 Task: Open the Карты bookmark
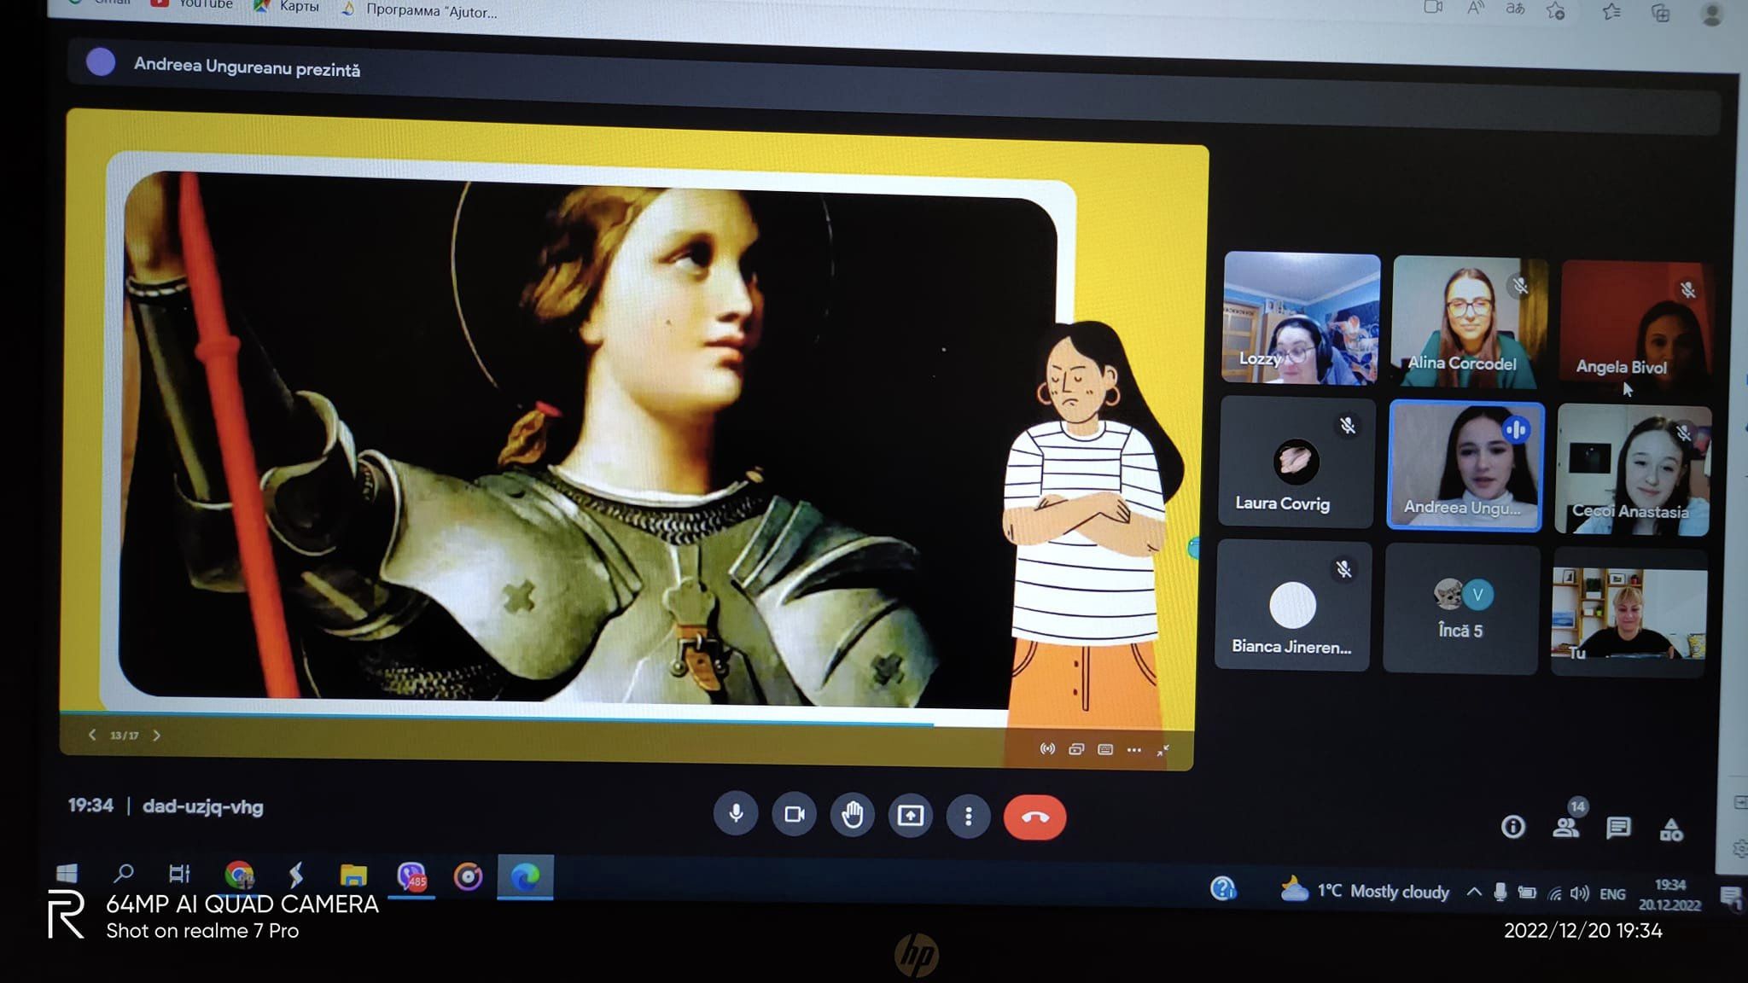point(288,7)
